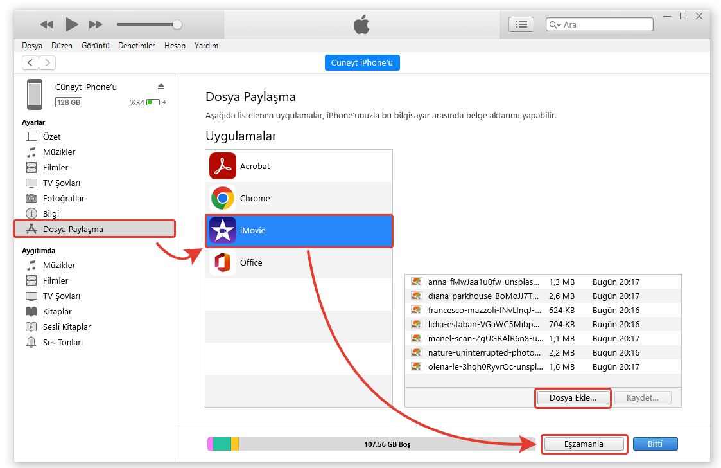Open Özet in the sidebar

[x=51, y=136]
